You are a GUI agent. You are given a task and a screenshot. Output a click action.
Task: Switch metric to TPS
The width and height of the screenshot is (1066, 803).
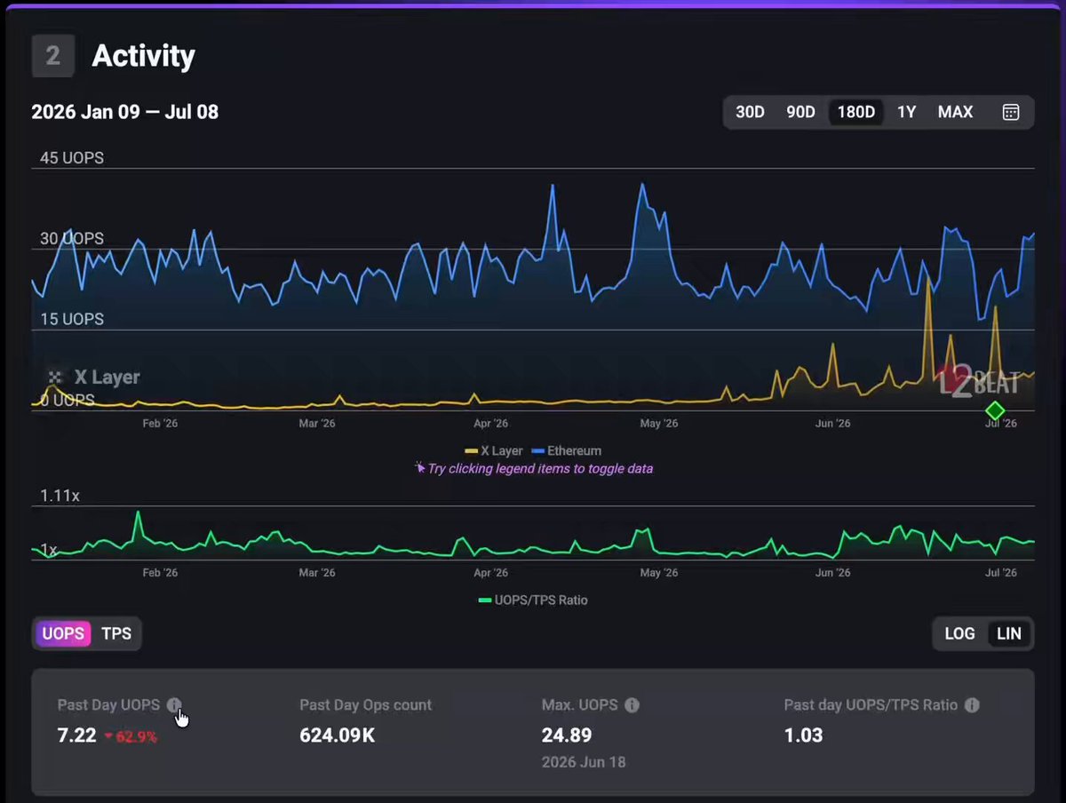116,633
